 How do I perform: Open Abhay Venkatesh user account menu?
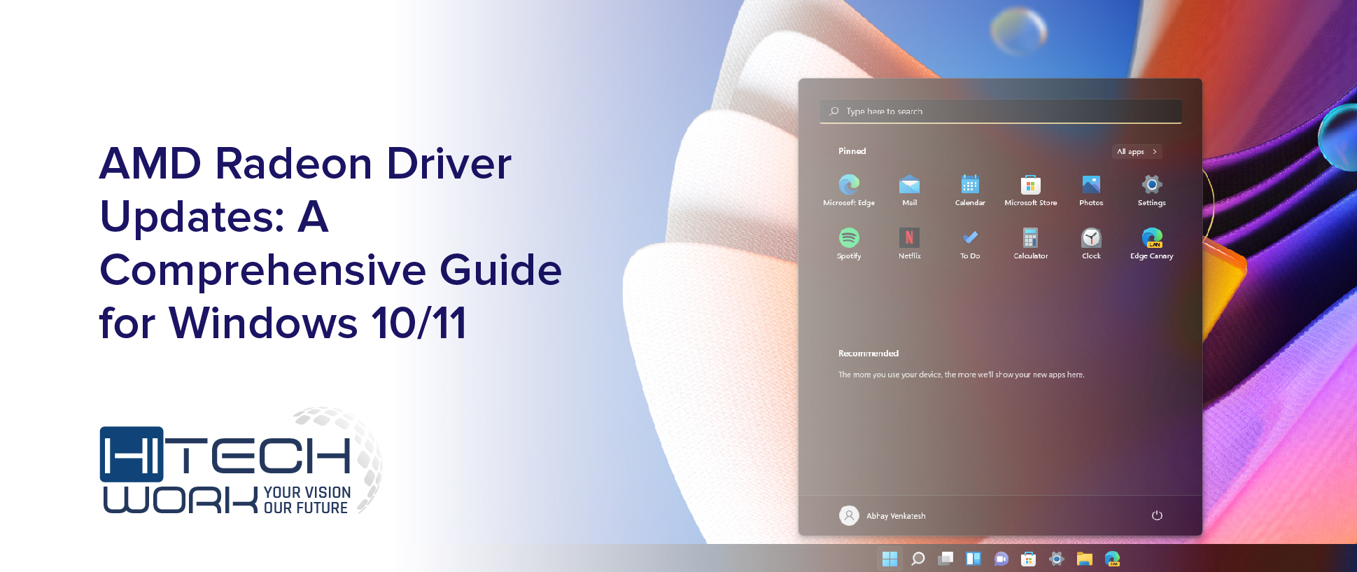tap(882, 515)
